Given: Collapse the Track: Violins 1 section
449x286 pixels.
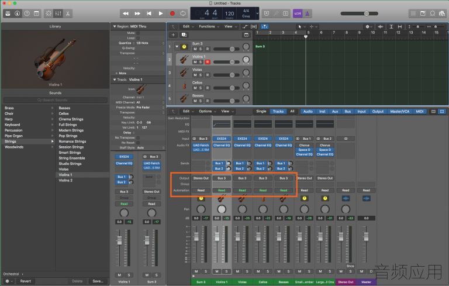Looking at the screenshot, I should (x=115, y=80).
